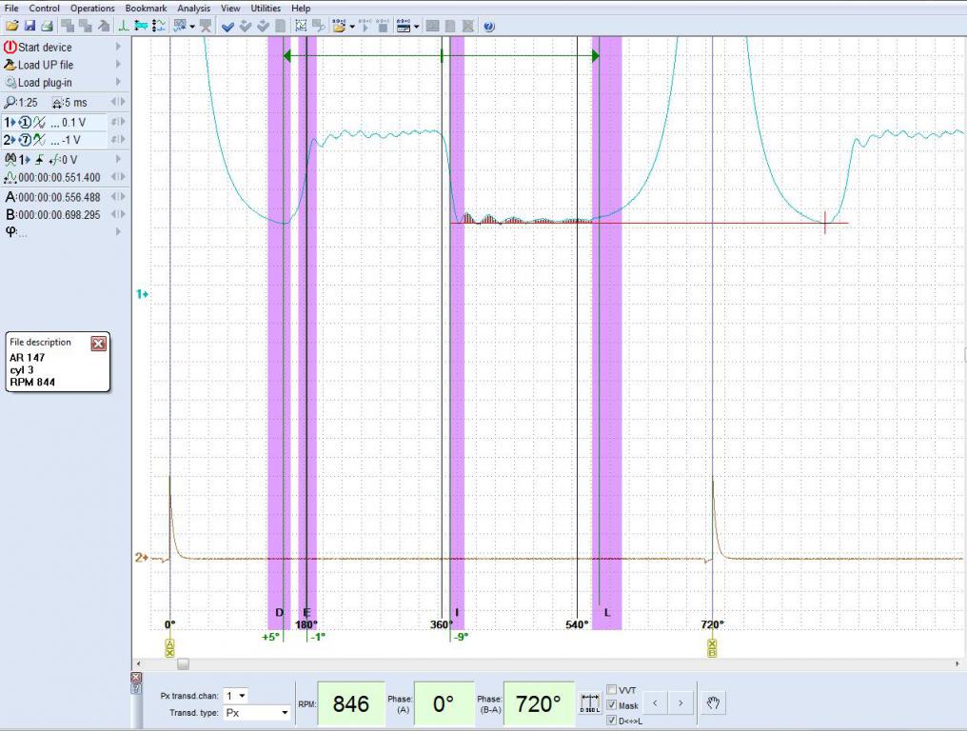Click the horizontal scrollbar thumb below the graph

(183, 663)
